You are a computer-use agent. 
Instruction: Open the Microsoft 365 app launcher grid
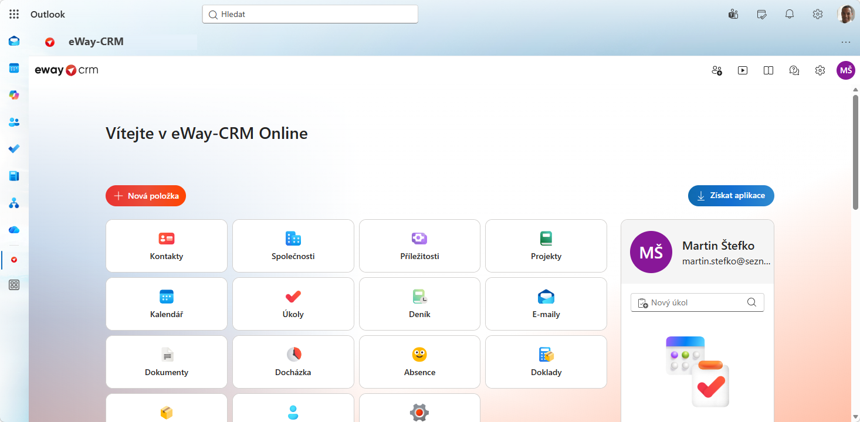pyautogui.click(x=14, y=14)
